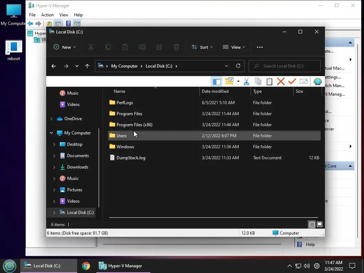Click the shell settings icon in classic toolbar
Viewport: 364px width, 273px height.
317,81
